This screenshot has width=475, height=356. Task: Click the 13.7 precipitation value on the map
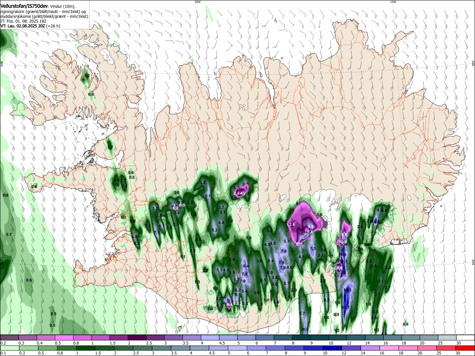(x=345, y=308)
